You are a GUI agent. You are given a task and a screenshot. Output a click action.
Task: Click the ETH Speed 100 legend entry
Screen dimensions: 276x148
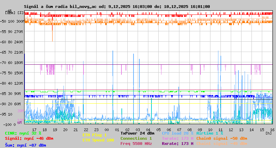(x=98, y=140)
